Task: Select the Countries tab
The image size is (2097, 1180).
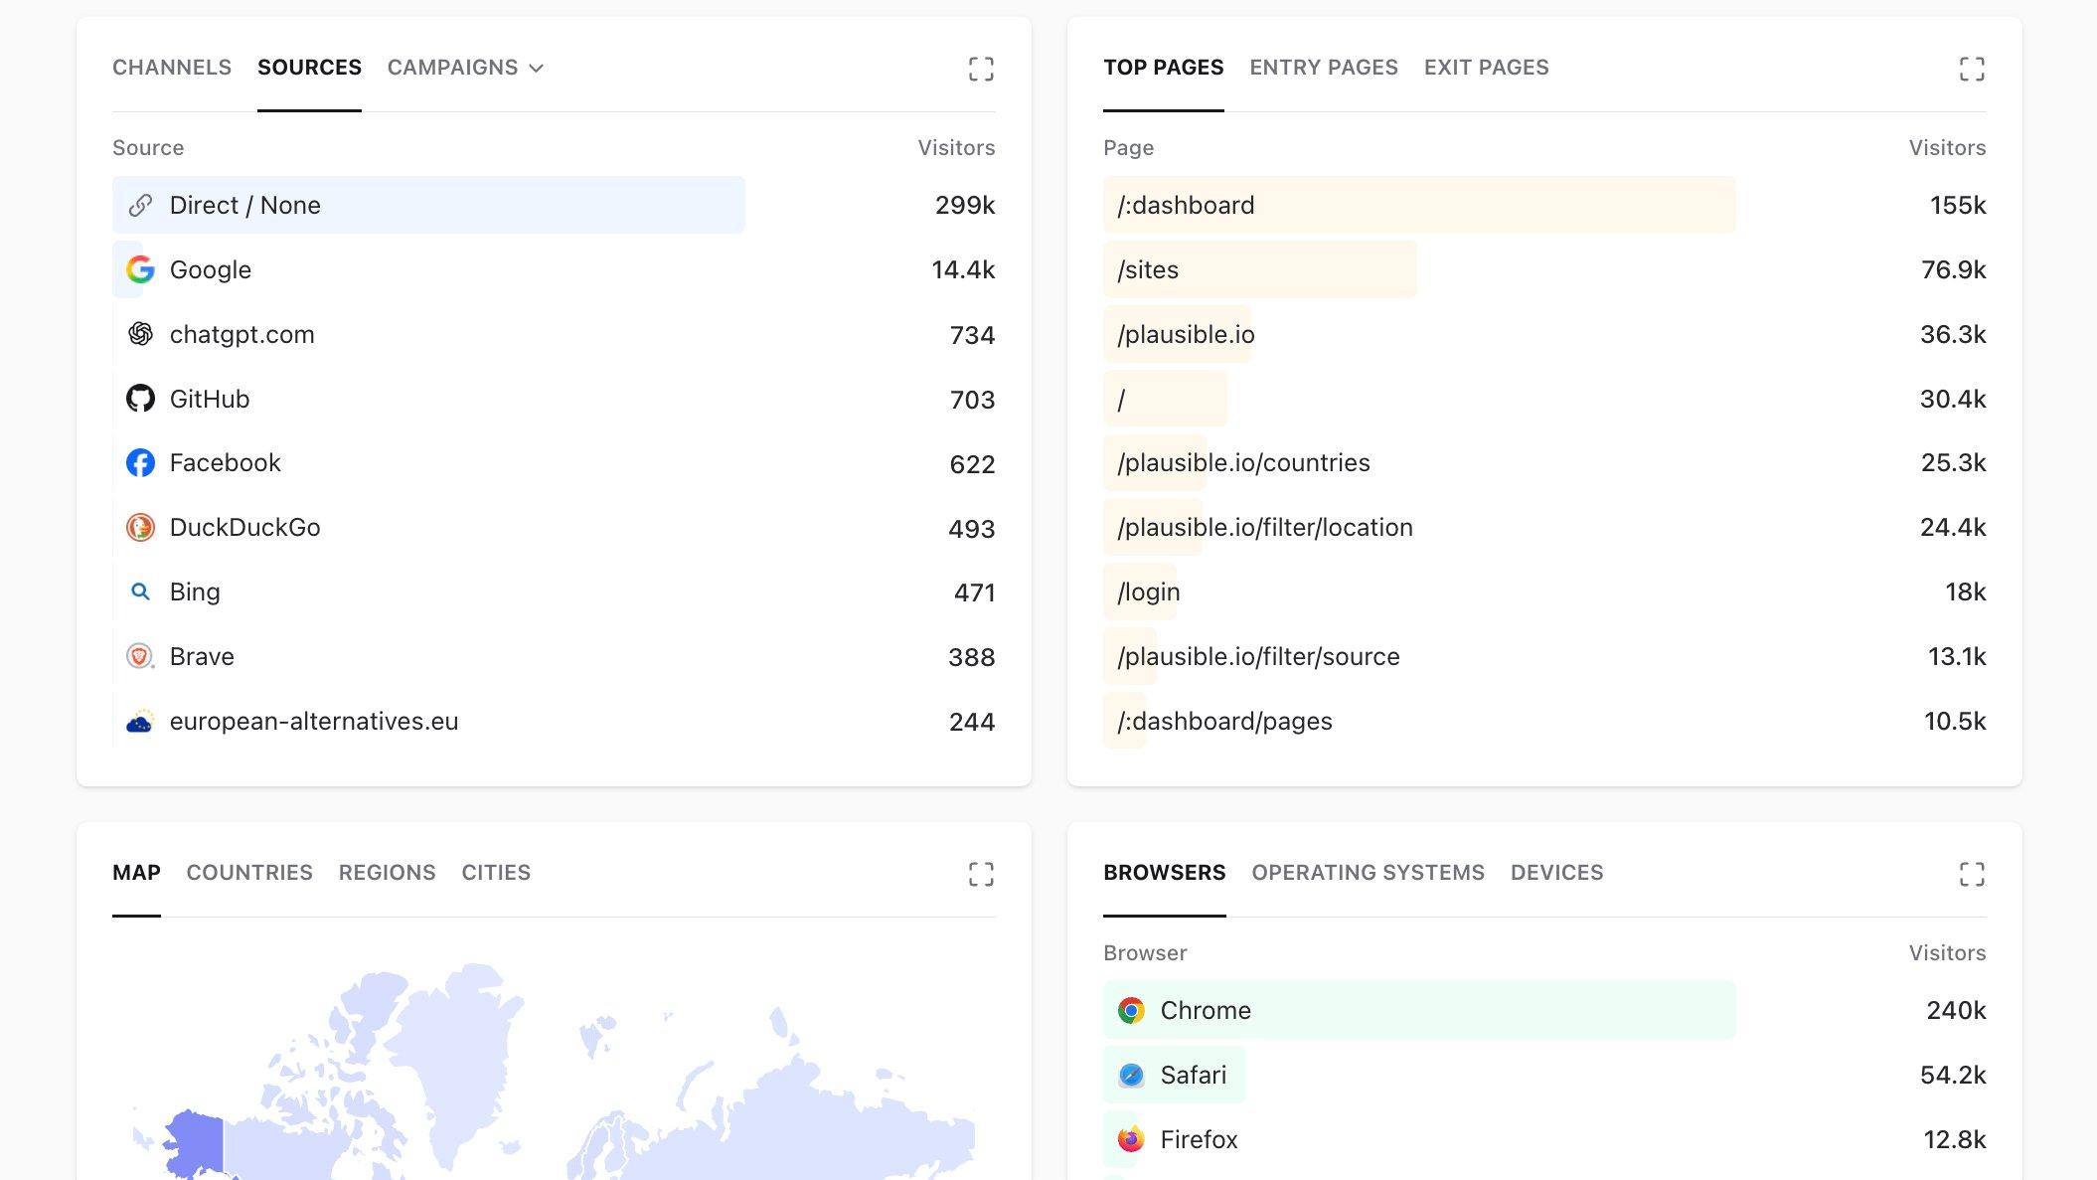Action: tap(249, 873)
